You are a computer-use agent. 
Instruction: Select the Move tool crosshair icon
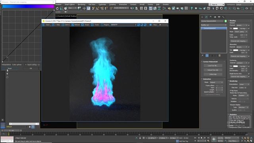(84, 8)
